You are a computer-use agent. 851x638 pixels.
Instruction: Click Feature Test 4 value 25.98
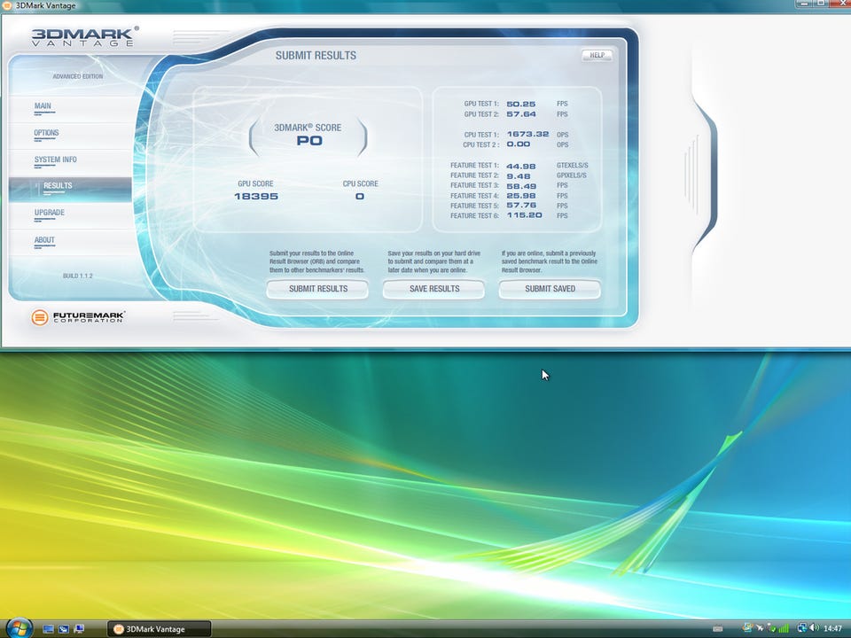click(x=521, y=196)
